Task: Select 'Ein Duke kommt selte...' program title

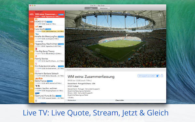Action: pos(46,66)
